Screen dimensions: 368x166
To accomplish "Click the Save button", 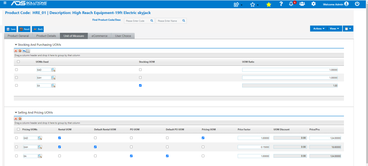I will [x=11, y=29].
